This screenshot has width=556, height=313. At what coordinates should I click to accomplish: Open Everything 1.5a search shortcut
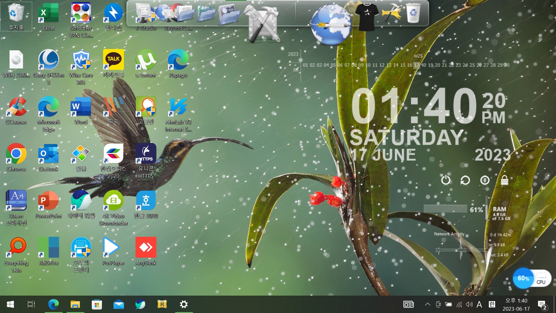click(x=16, y=255)
